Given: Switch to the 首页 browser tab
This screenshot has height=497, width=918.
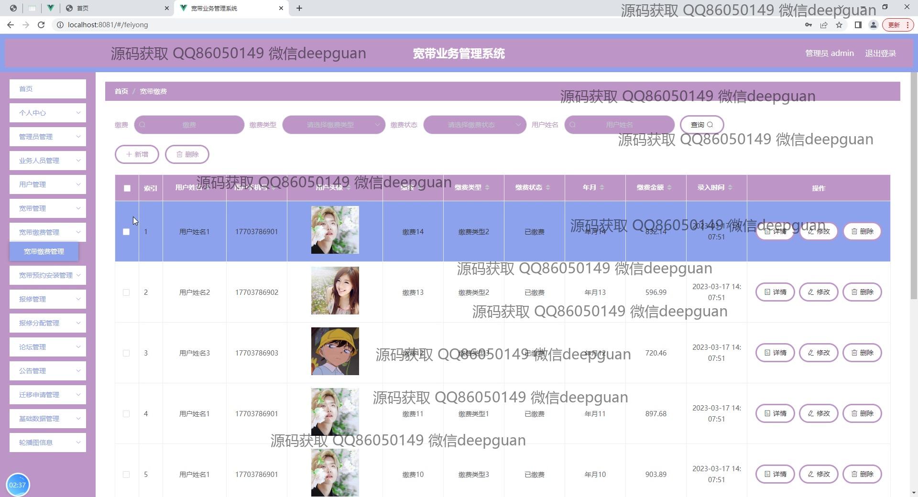Looking at the screenshot, I should pyautogui.click(x=117, y=8).
